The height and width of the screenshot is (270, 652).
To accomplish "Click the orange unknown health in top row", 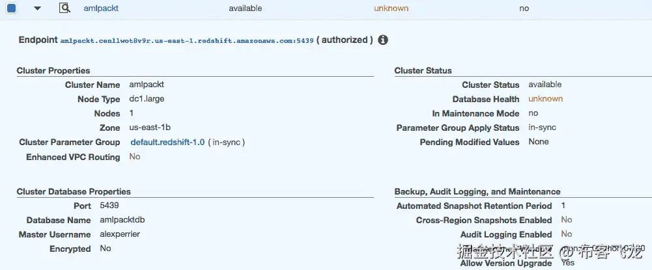I will tap(391, 8).
